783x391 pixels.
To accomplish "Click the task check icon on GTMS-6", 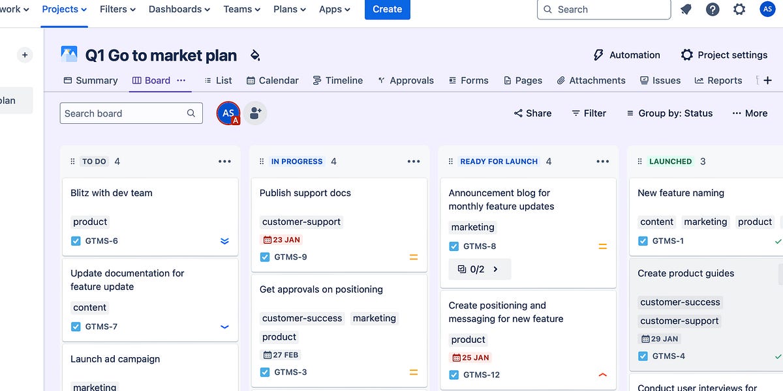I will 76,240.
